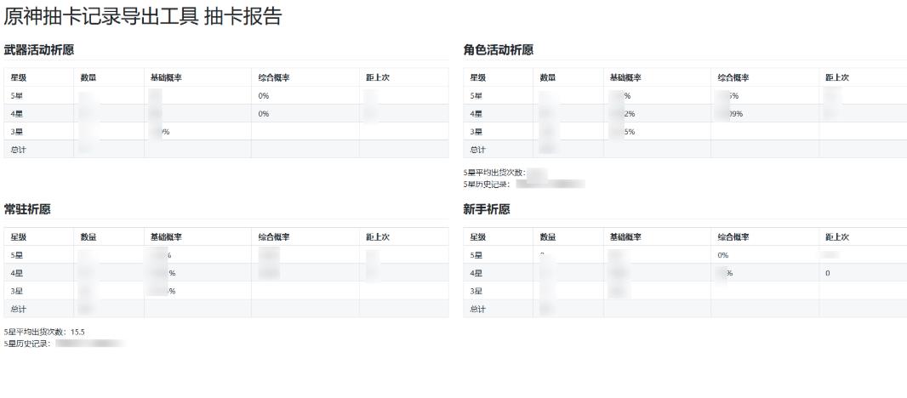Click the page title 原神抽卡记录导出工具 抽卡报告
The width and height of the screenshot is (907, 398).
[142, 17]
